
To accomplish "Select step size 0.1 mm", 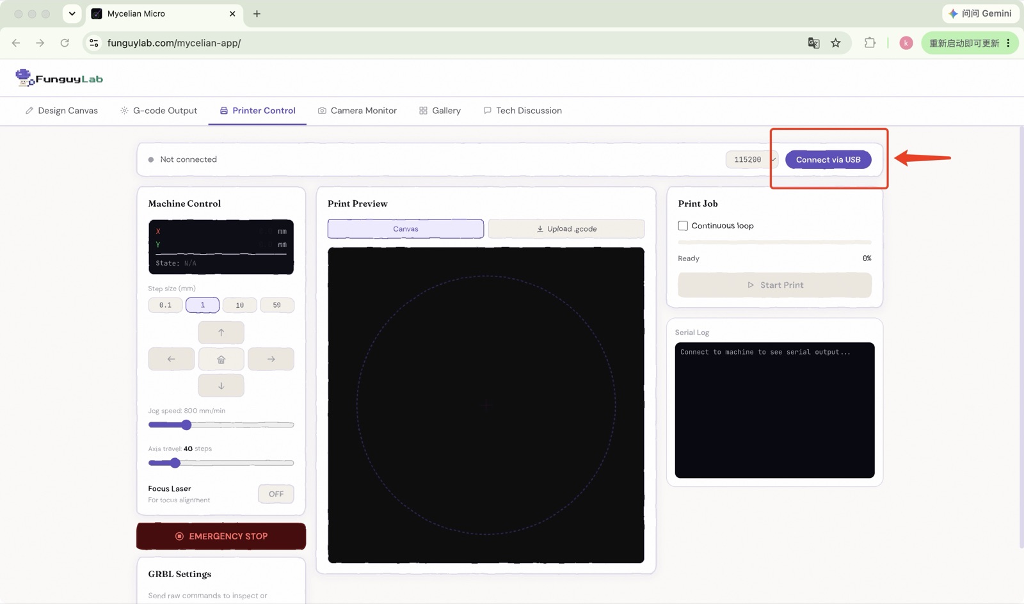I will click(x=165, y=305).
